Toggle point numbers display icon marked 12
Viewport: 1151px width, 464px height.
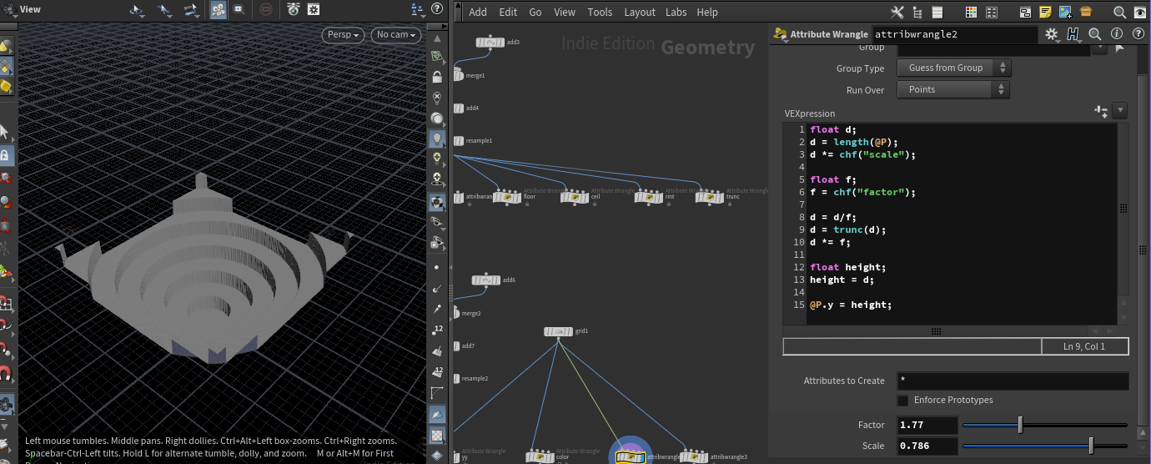[x=437, y=330]
